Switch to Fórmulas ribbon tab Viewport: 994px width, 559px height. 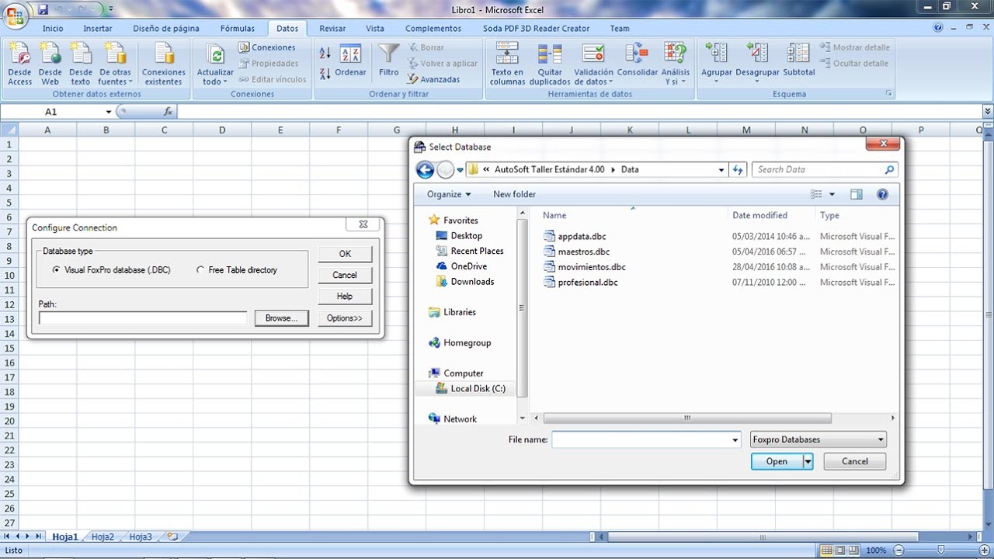pos(237,28)
